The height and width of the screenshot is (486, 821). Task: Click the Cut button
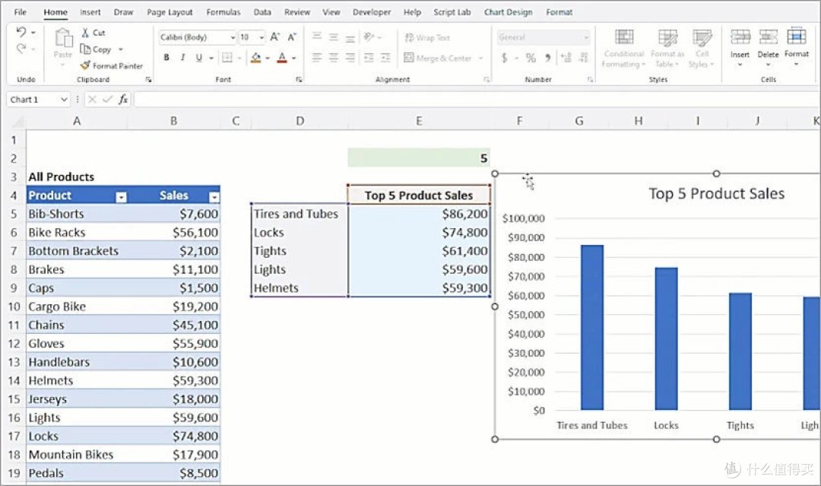click(93, 33)
